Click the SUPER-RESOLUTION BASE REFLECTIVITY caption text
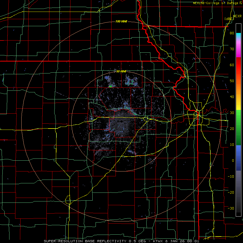243x243 pixels. (85, 241)
